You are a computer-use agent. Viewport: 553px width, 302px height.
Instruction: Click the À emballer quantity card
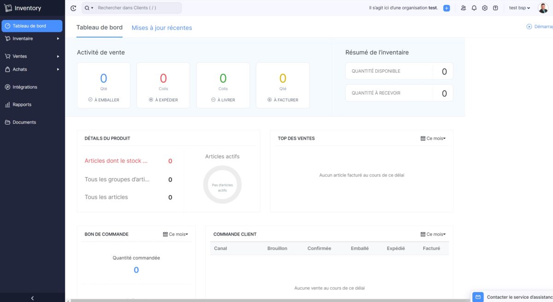coord(104,85)
